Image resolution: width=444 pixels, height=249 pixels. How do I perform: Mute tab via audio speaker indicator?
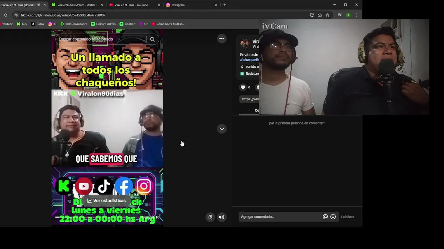[39, 5]
